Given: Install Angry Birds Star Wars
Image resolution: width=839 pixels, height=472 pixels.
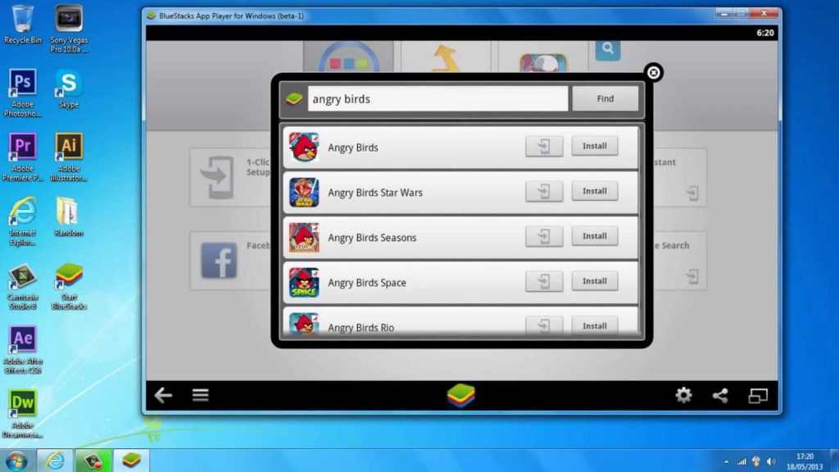Looking at the screenshot, I should tap(595, 191).
